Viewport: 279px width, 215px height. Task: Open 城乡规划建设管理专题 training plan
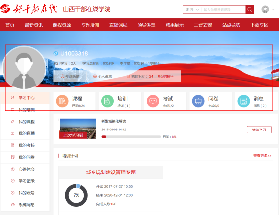point(111,172)
